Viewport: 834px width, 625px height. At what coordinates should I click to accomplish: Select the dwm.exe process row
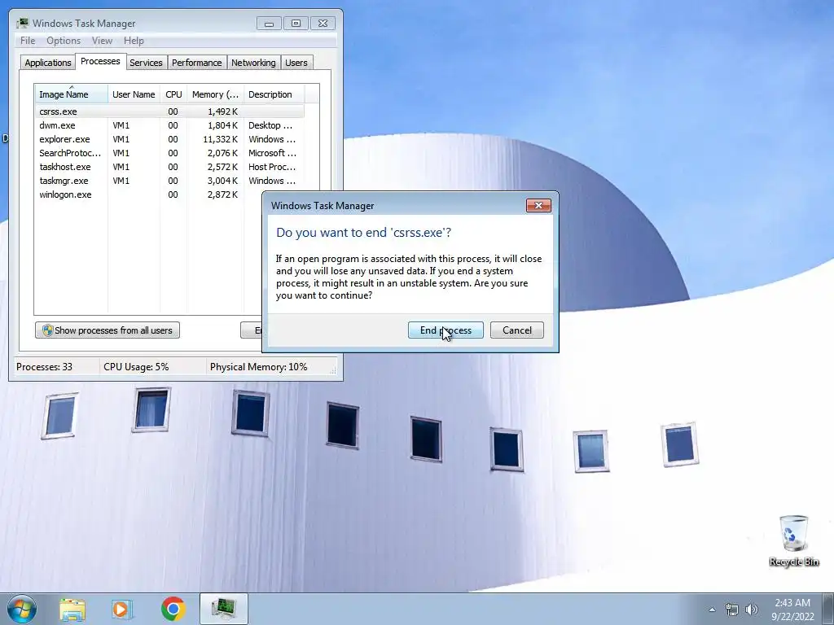(169, 125)
